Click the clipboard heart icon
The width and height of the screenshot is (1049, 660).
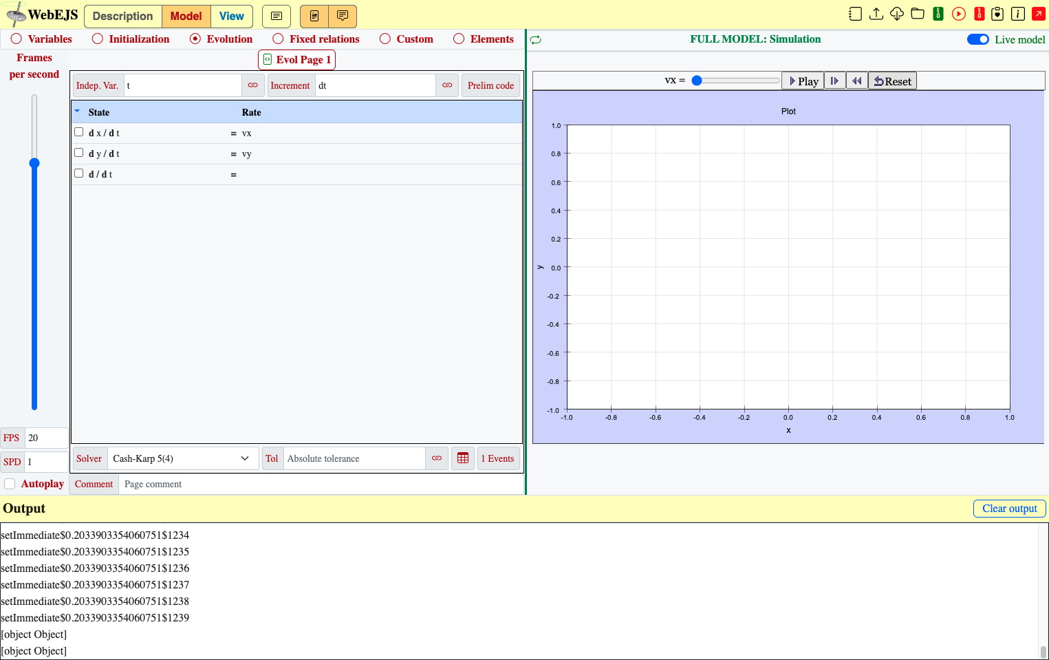(x=997, y=14)
